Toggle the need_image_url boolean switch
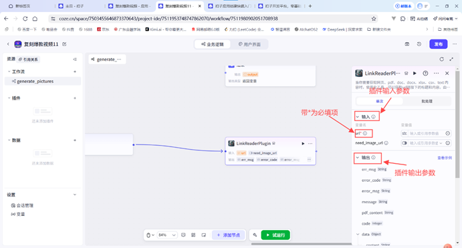The height and width of the screenshot is (248, 462). coord(405,143)
